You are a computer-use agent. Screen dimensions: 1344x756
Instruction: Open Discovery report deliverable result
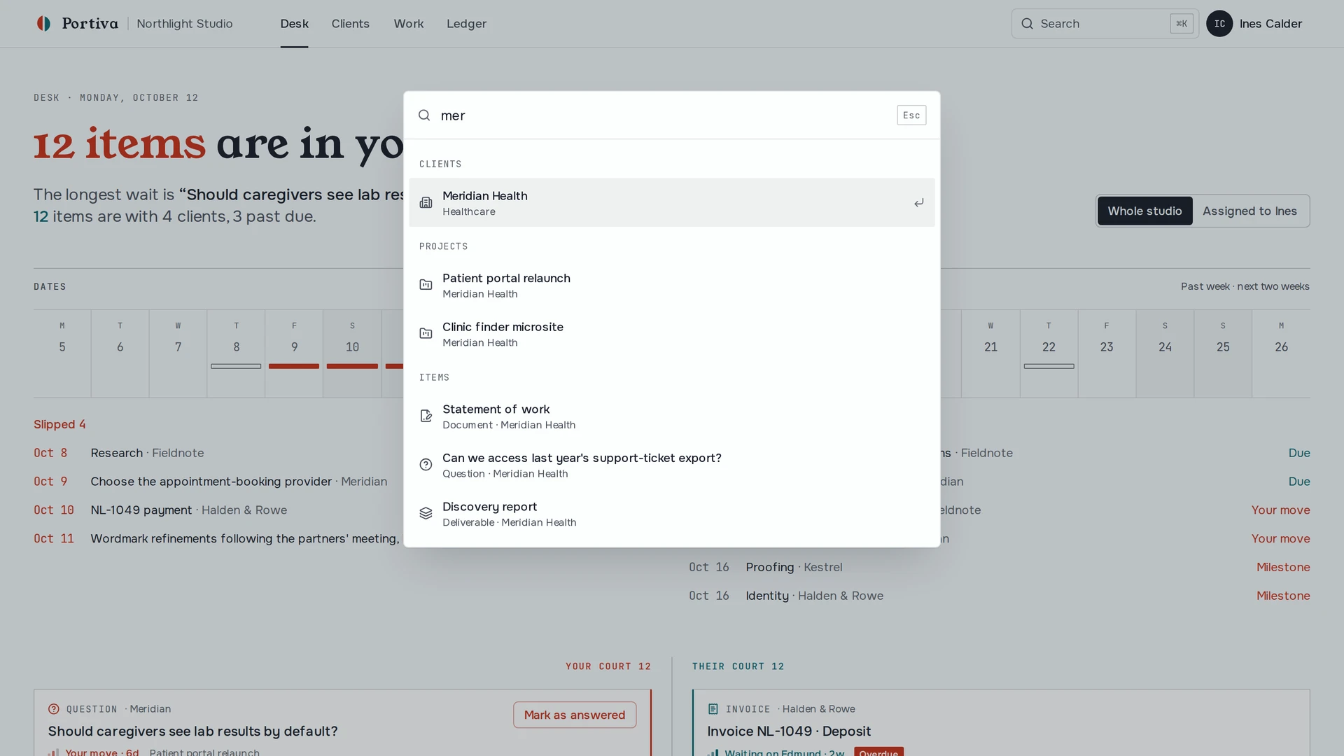pyautogui.click(x=671, y=514)
